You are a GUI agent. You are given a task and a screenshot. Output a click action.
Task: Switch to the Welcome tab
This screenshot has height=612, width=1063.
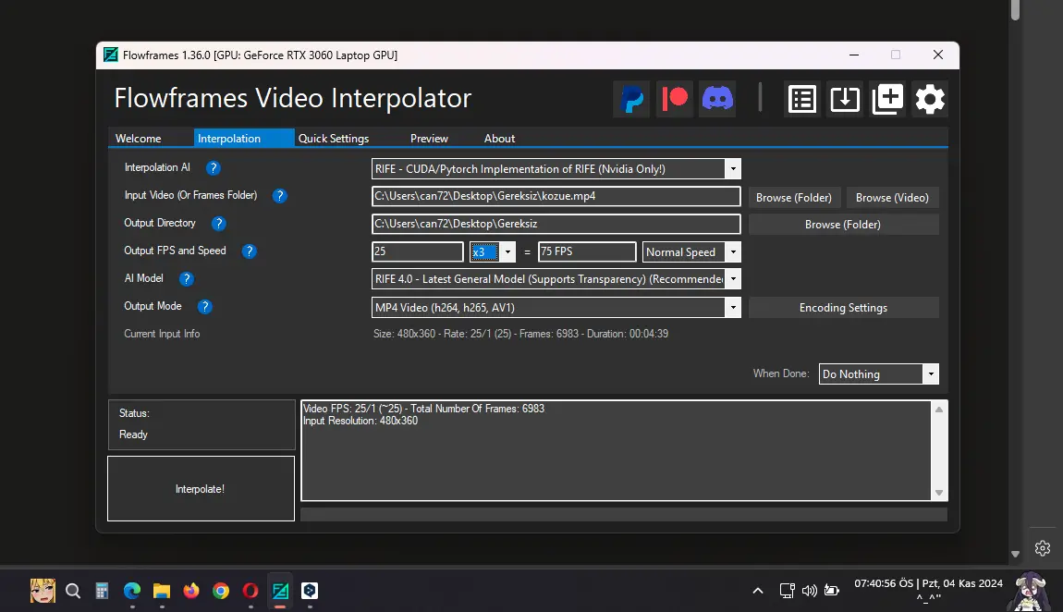pos(139,139)
